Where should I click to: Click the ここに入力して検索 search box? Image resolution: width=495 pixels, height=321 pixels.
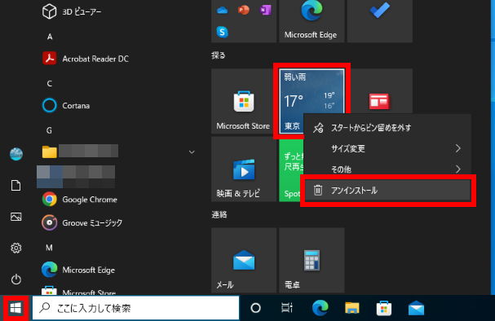pos(135,308)
